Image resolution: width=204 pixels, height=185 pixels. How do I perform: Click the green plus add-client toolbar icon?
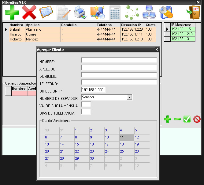(12, 13)
